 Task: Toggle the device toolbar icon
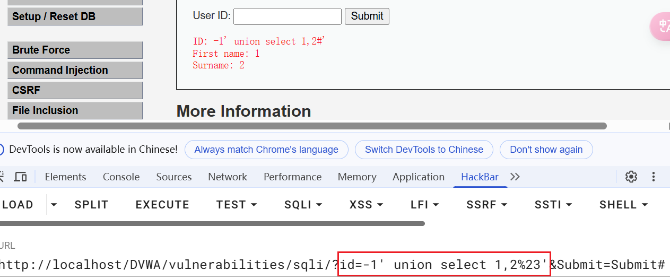pyautogui.click(x=21, y=177)
